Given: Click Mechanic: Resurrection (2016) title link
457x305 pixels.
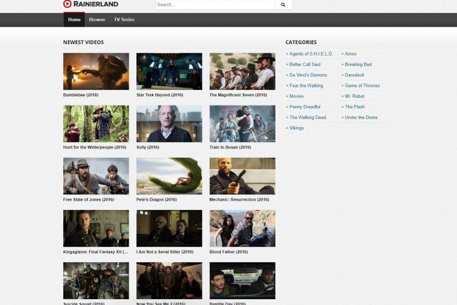Looking at the screenshot, I should pyautogui.click(x=239, y=199).
